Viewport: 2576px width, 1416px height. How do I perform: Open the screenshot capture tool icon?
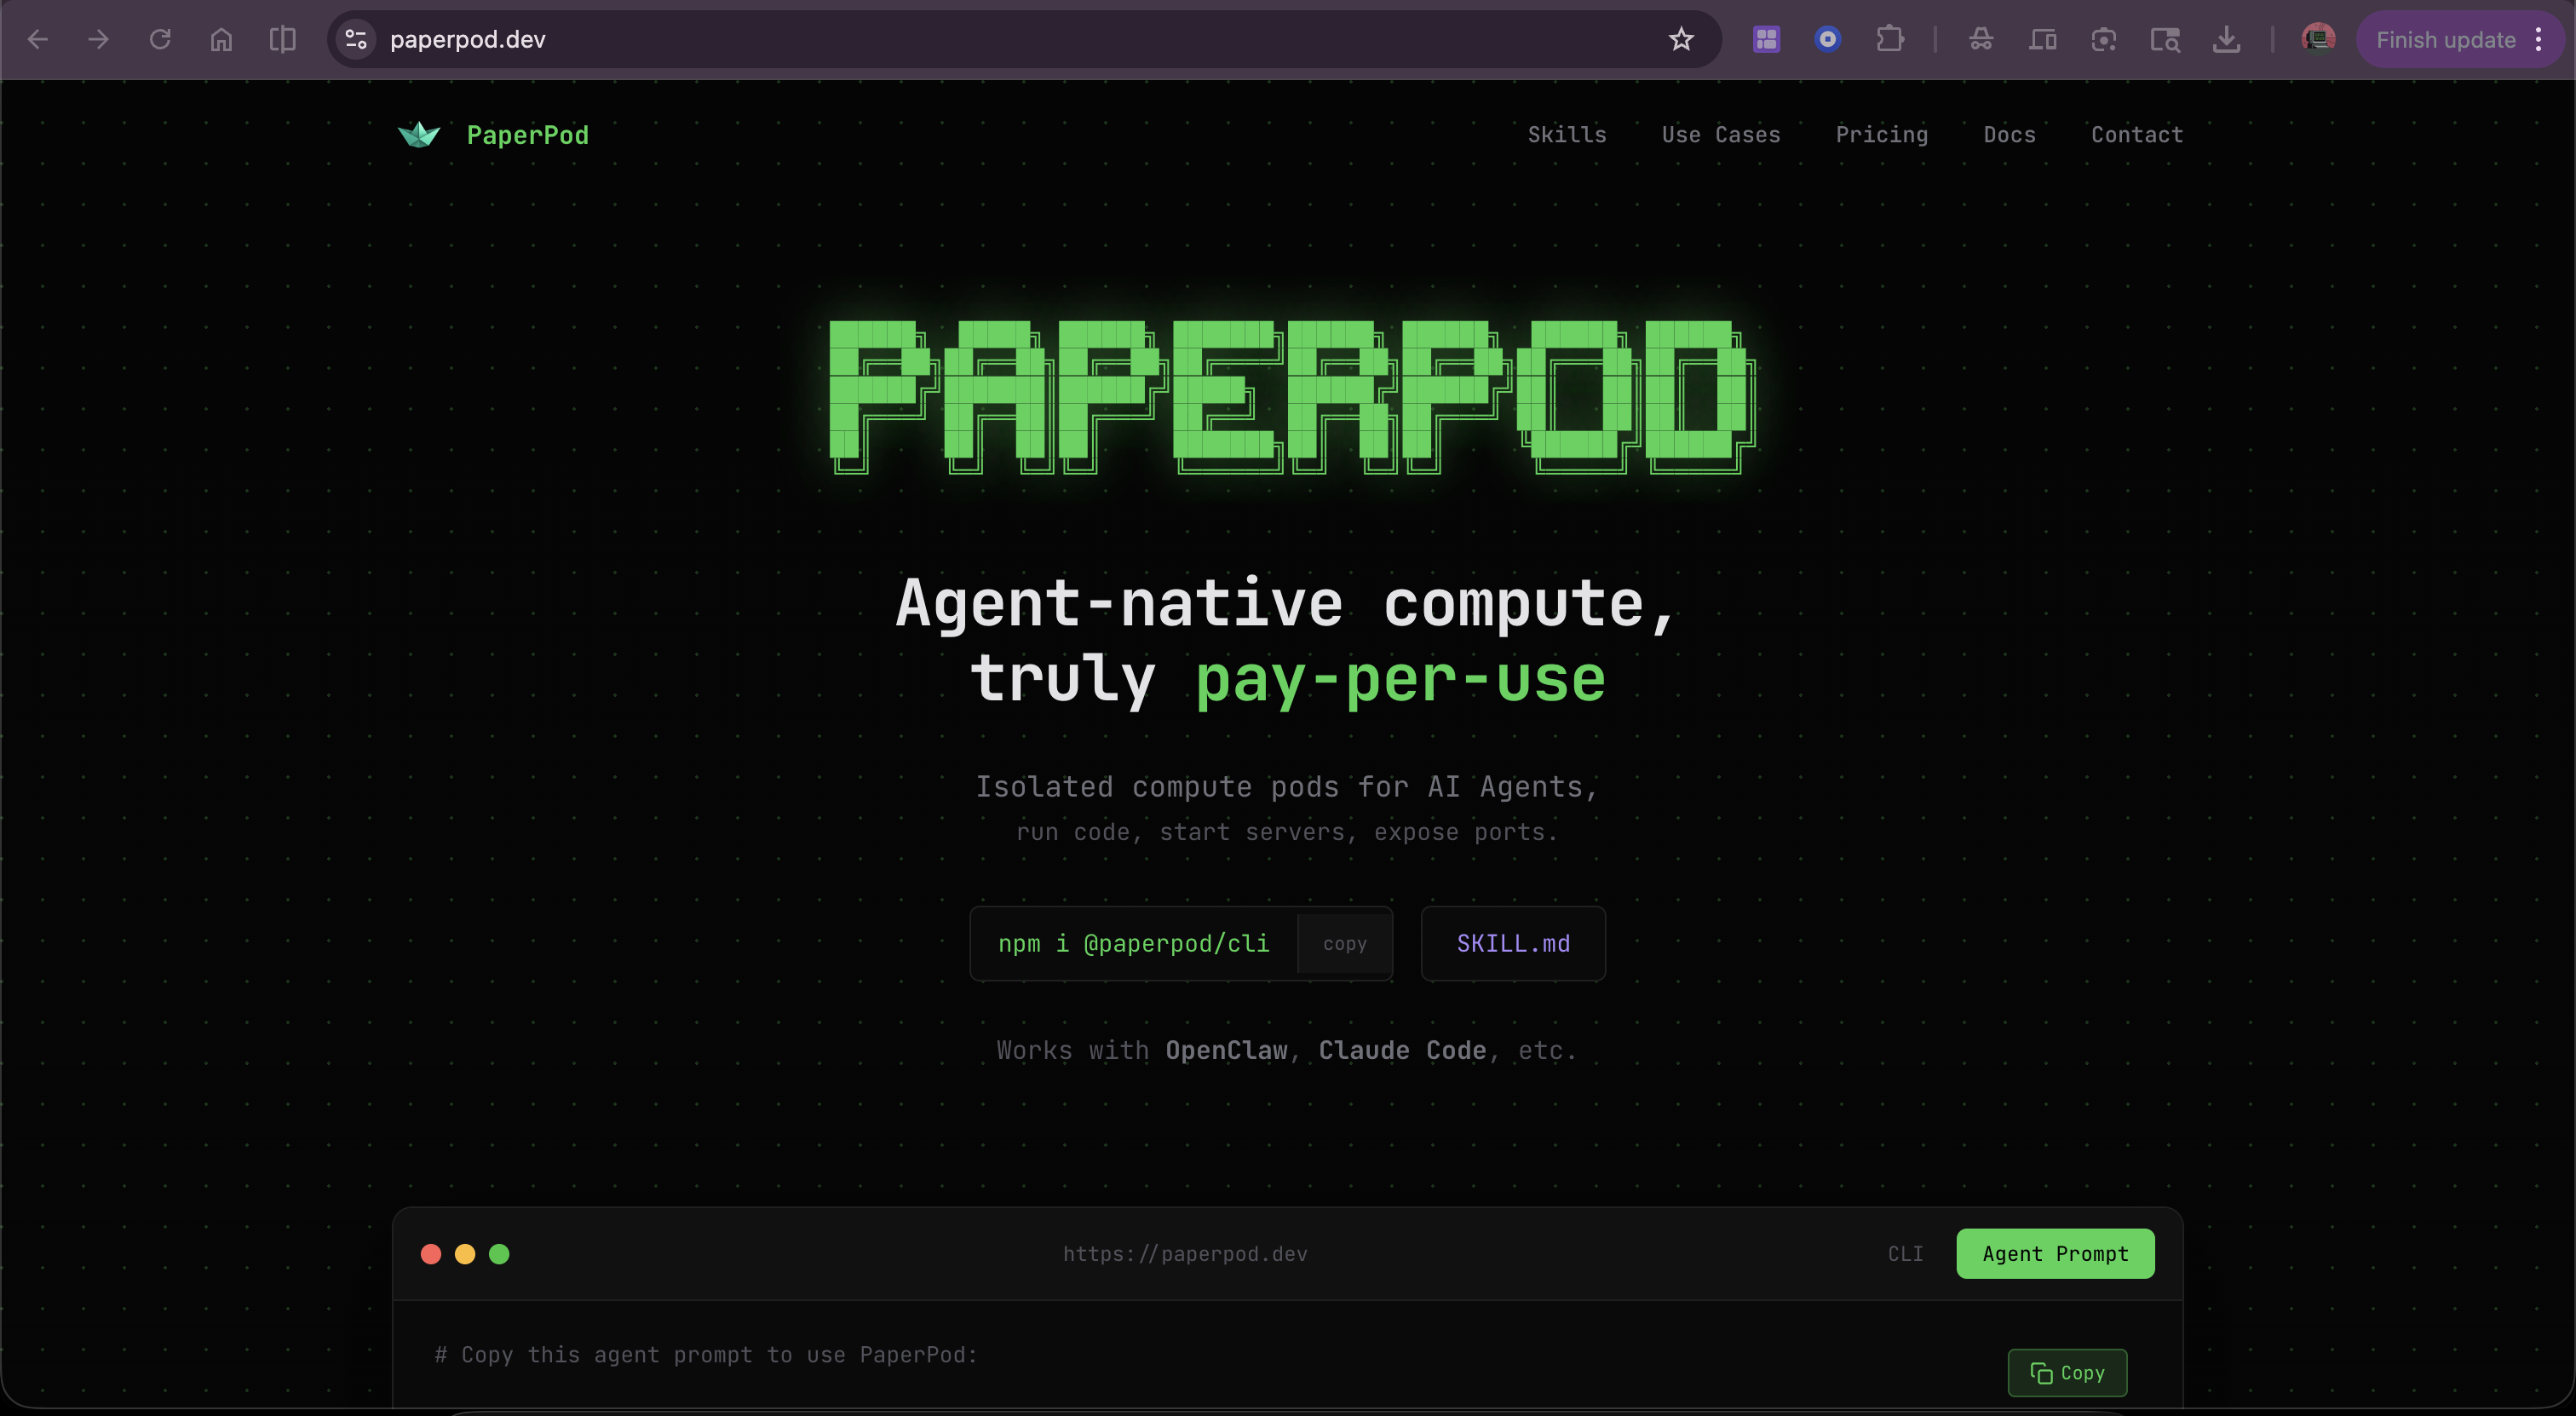[x=2104, y=39]
